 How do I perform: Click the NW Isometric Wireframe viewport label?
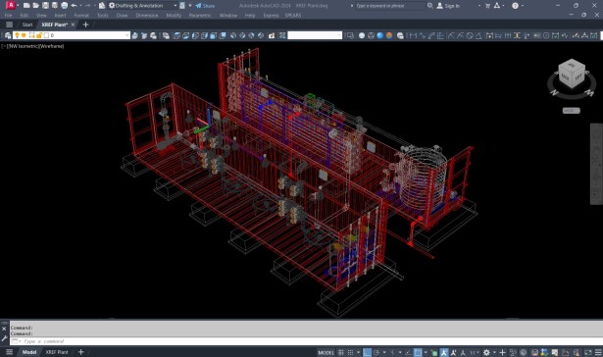pos(32,46)
